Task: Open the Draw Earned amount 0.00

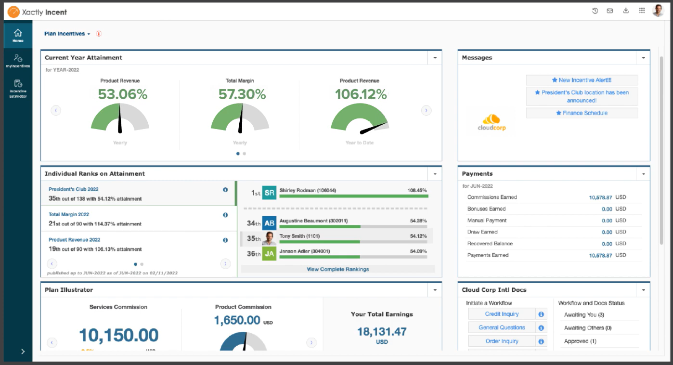Action: (607, 232)
